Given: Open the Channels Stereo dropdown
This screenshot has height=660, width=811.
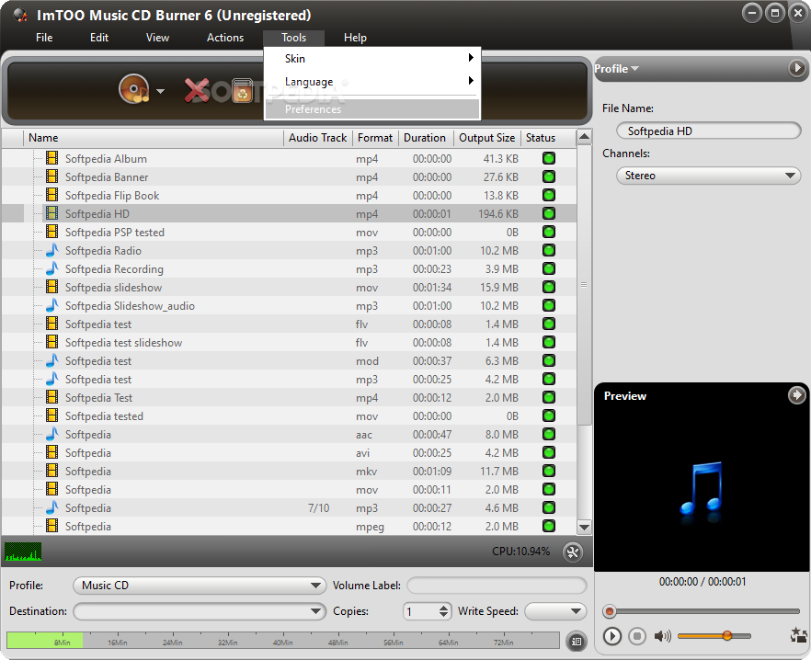Looking at the screenshot, I should click(709, 176).
